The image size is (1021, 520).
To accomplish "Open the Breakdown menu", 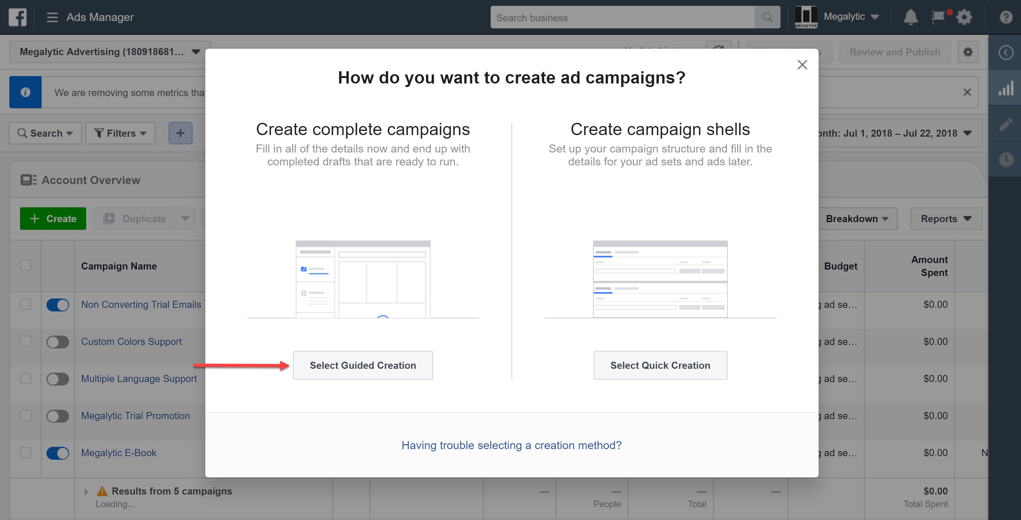I will [856, 219].
